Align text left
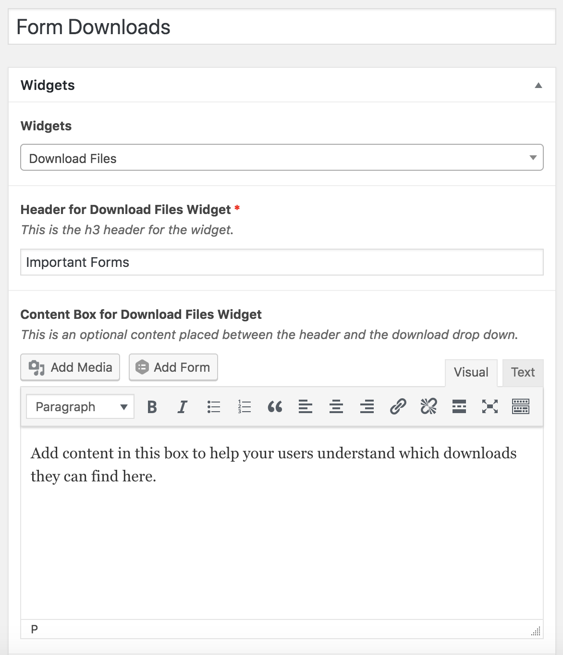Image resolution: width=563 pixels, height=655 pixels. point(306,407)
